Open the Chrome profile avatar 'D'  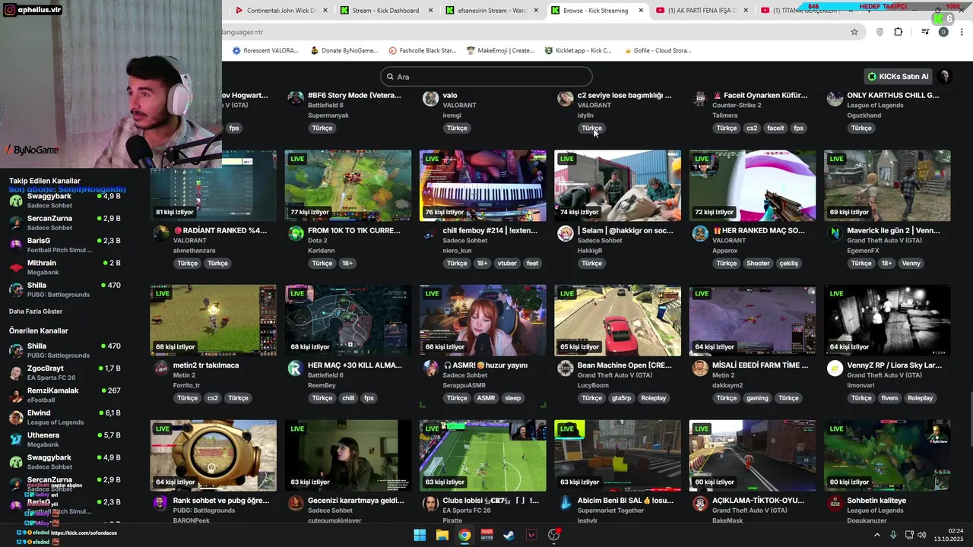(943, 32)
